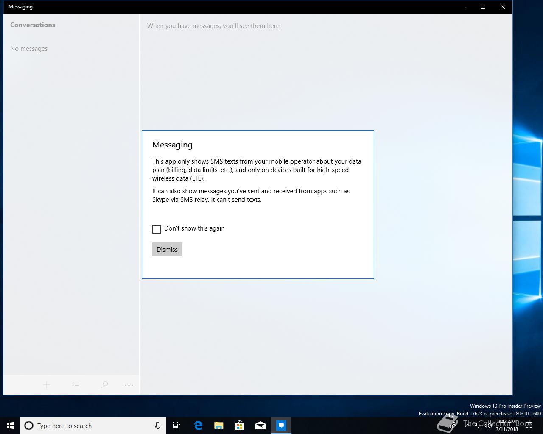Close the Messaging window
543x434 pixels.
[503, 7]
